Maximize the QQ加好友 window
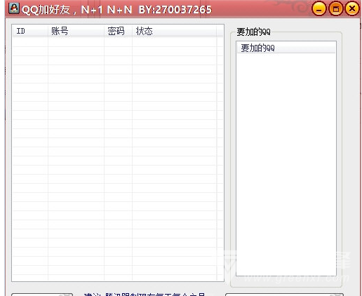This screenshot has width=362, height=296. (x=335, y=9)
